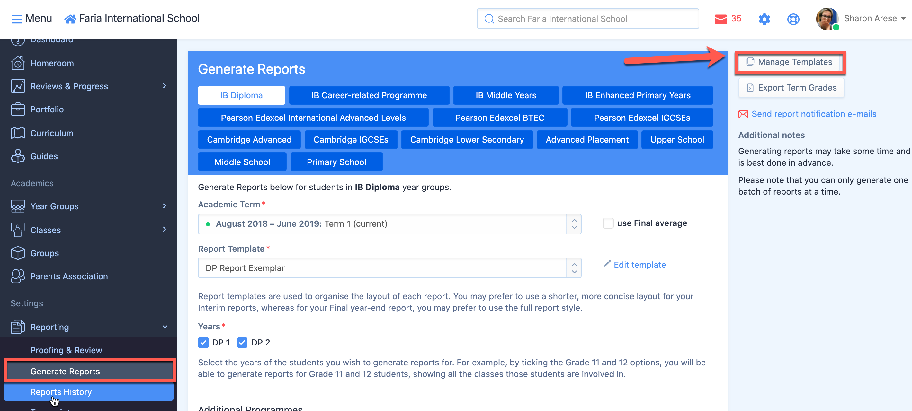Switch to IB Enhanced Primary Years tab
Viewport: 912px width, 411px height.
point(637,95)
